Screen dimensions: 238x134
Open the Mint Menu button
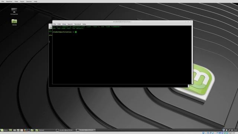click(x=4, y=130)
